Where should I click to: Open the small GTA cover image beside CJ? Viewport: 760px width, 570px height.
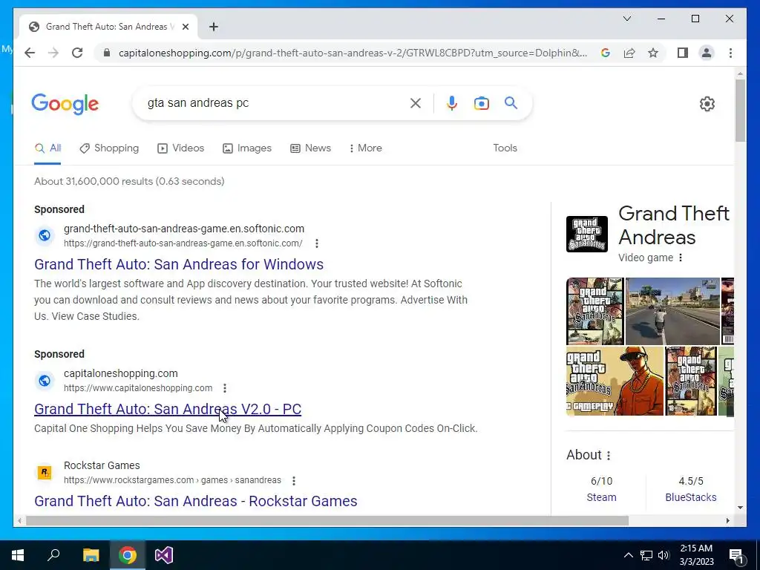pyautogui.click(x=691, y=381)
